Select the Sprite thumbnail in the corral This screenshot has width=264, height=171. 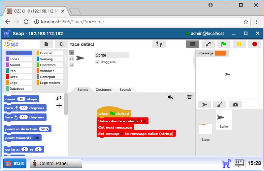click(224, 119)
